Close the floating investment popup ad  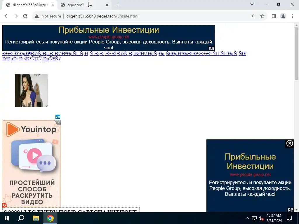click(289, 143)
